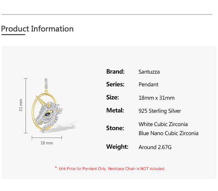Click the 925 Sterling Silver text
Viewport: 218px width, 191px height.
(x=160, y=111)
